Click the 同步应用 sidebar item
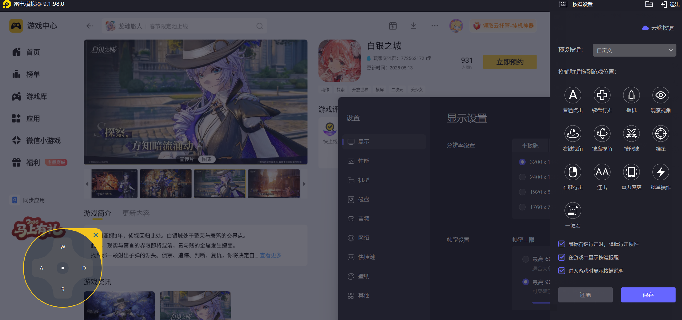 coord(27,200)
